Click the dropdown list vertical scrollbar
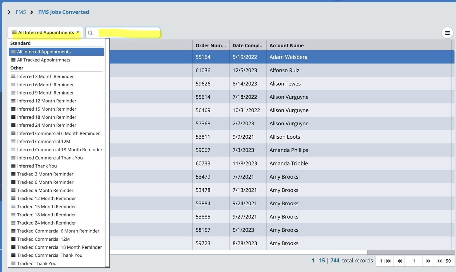 [107, 153]
